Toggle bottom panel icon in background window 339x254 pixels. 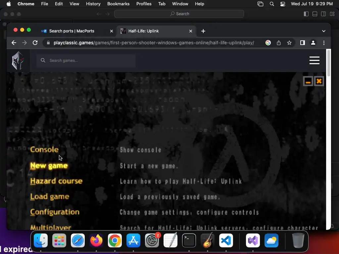pyautogui.click(x=315, y=14)
